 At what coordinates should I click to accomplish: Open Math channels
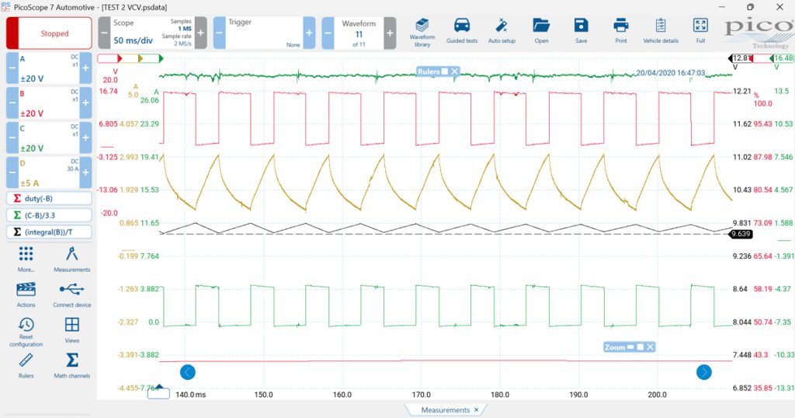click(x=72, y=366)
